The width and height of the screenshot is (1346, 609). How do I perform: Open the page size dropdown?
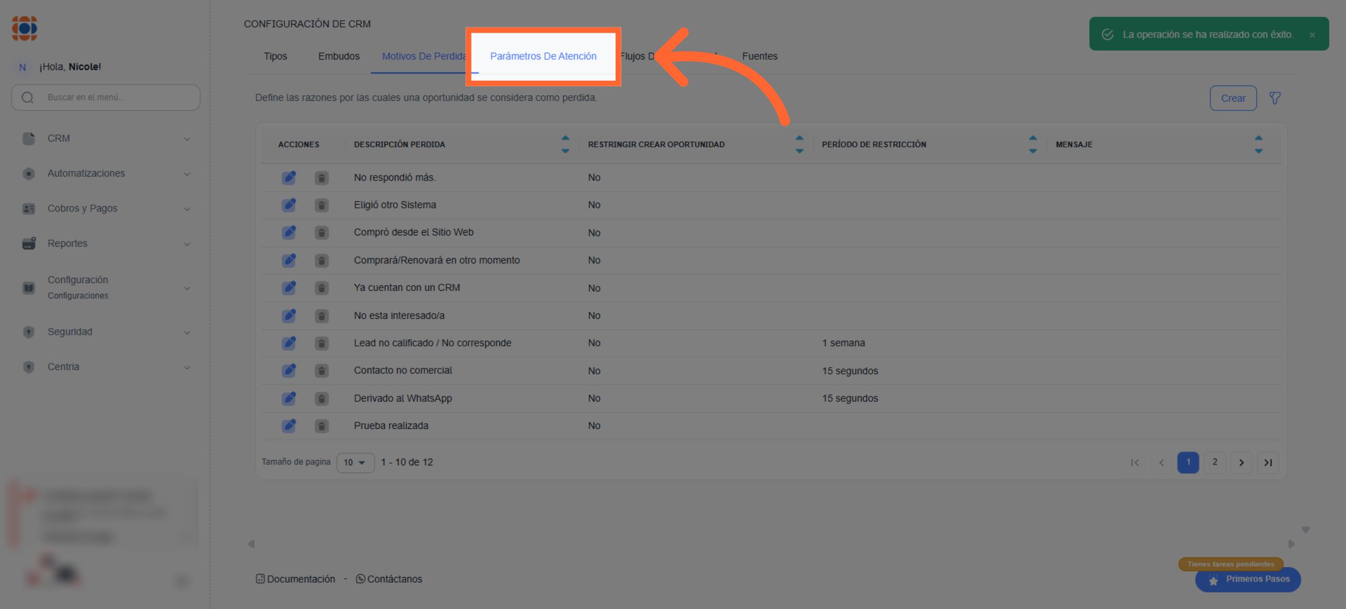[x=355, y=463]
